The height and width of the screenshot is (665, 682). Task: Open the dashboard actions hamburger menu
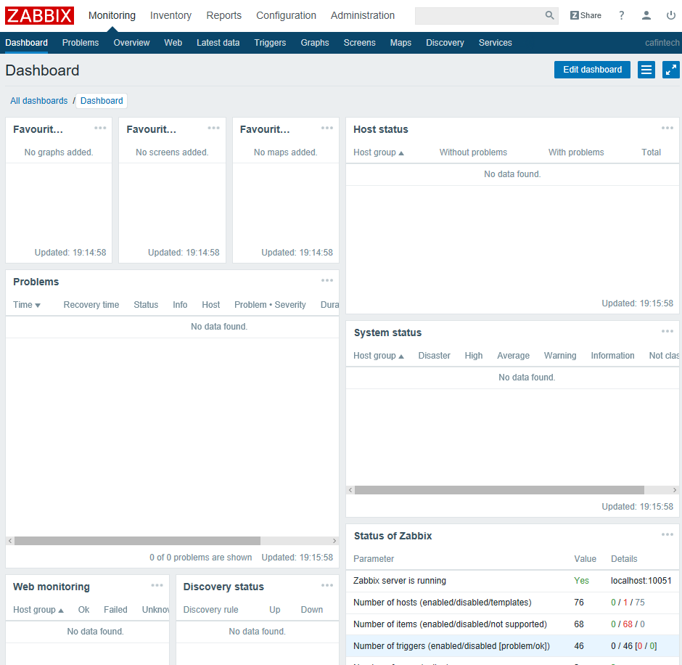pos(646,70)
